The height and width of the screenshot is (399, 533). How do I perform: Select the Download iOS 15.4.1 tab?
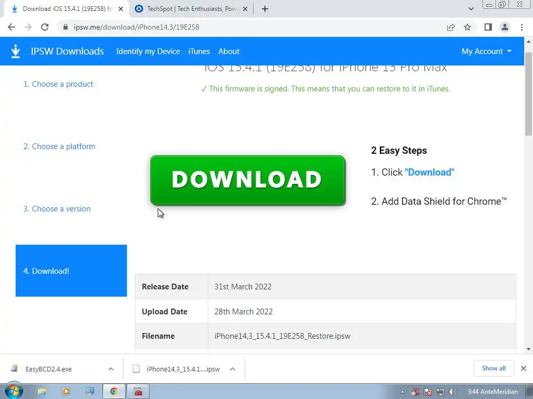(x=67, y=9)
